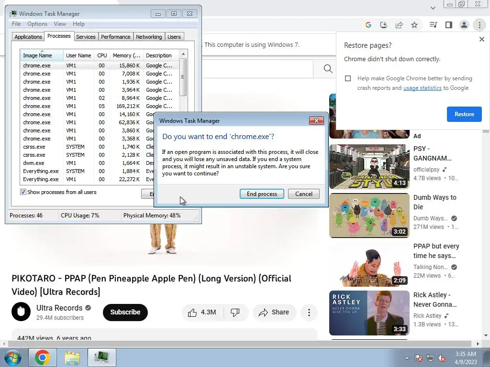Close the end process confirmation dialog
This screenshot has height=367, width=490.
pyautogui.click(x=316, y=121)
